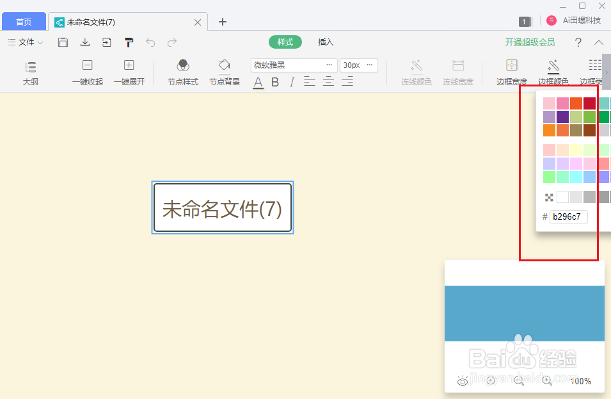611x399 pixels.
Task: Switch to the 插入 insert tab
Action: (x=326, y=42)
